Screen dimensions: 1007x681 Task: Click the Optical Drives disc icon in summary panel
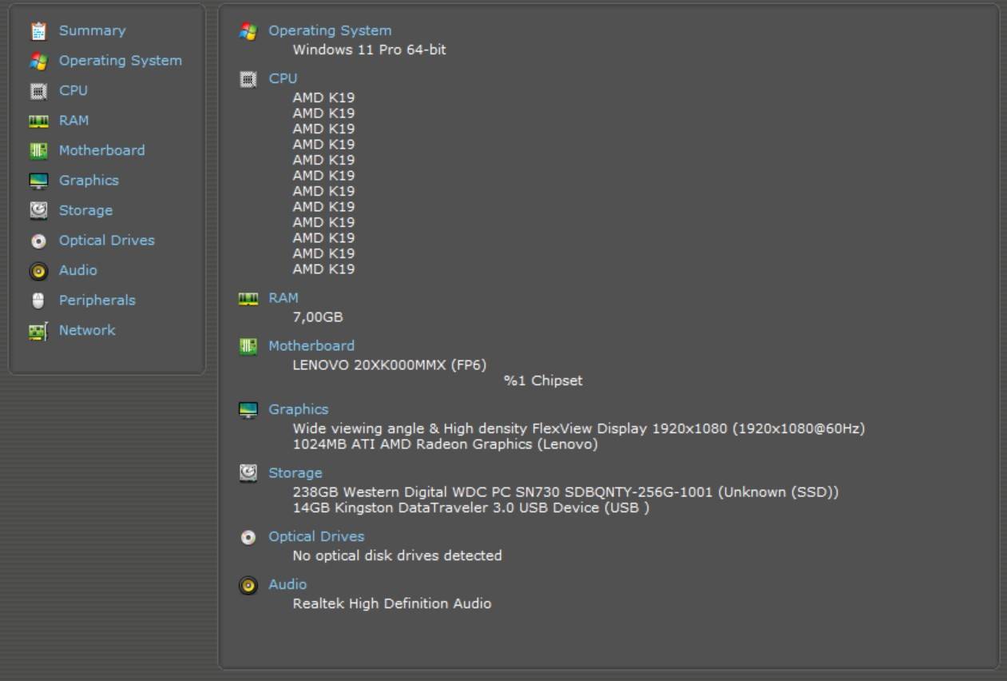(x=248, y=537)
